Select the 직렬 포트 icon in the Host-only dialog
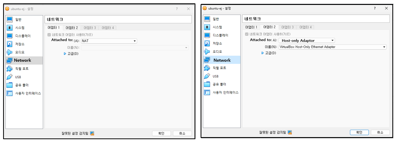 [x=207, y=68]
